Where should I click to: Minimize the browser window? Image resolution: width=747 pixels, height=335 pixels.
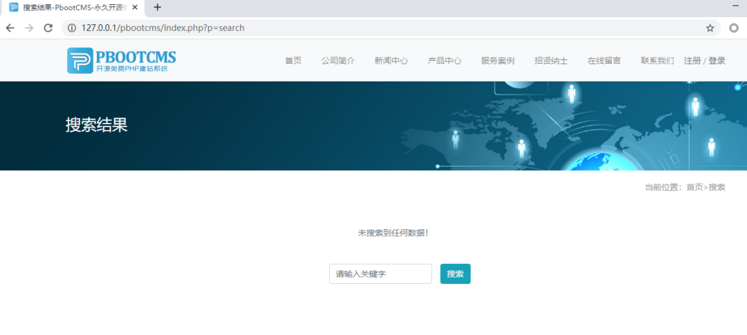click(735, 6)
